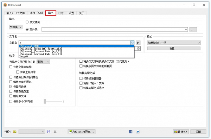The width and height of the screenshot is (211, 139).
Task: Close the XnConvert window
Action: pos(204,5)
